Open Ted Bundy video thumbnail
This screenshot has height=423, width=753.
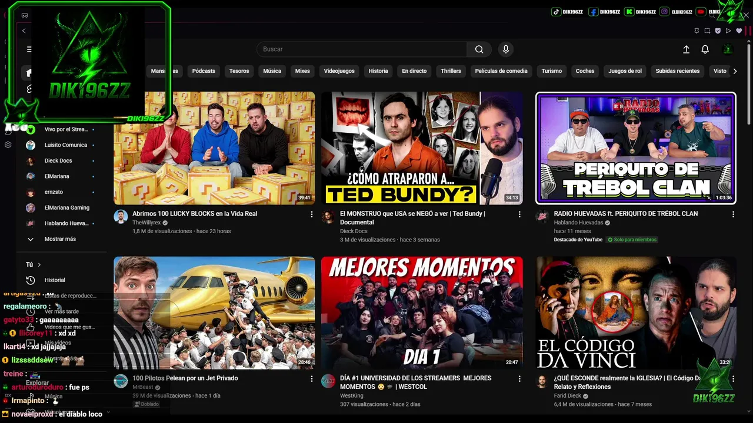422,148
